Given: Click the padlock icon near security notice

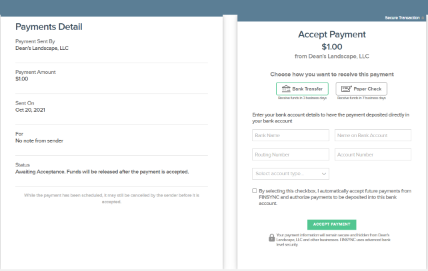Looking at the screenshot, I should point(271,238).
